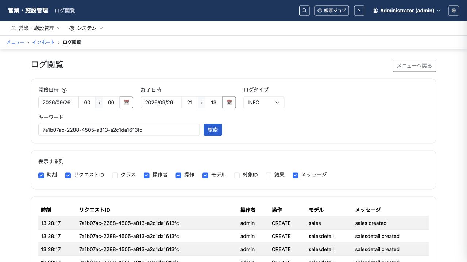Click the start minute field 00
Image resolution: width=467 pixels, height=262 pixels.
click(x=111, y=103)
